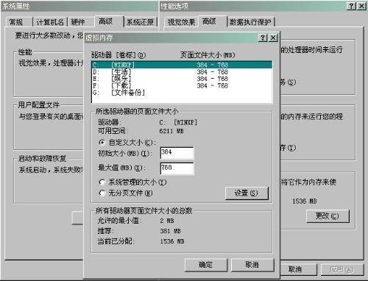The height and width of the screenshot is (281, 368).
Task: Click the 允许的最小值 2 MB value
Action: [167, 221]
